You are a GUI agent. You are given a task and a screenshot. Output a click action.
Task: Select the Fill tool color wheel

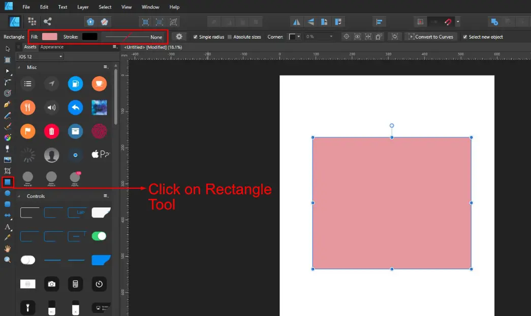pyautogui.click(x=8, y=137)
